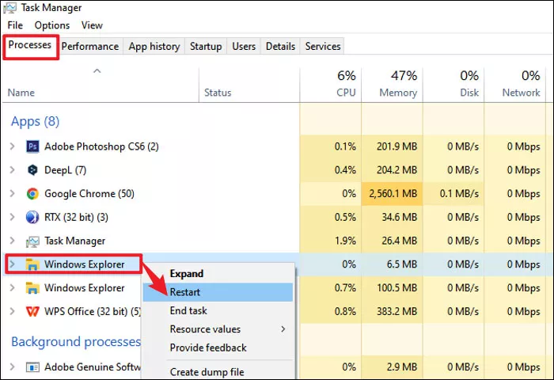
Task: Click the 34.6 MB memory cell
Action: click(393, 217)
